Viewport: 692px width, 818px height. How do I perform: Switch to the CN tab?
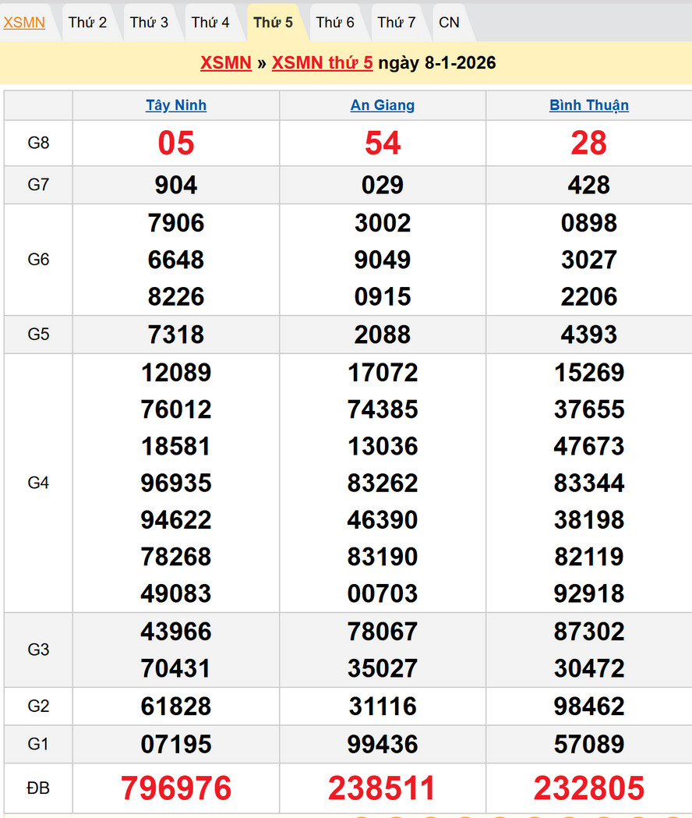449,23
